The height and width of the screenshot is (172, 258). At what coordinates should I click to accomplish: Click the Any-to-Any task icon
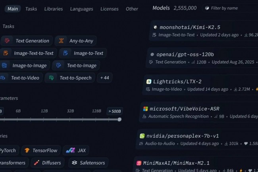(x=61, y=41)
